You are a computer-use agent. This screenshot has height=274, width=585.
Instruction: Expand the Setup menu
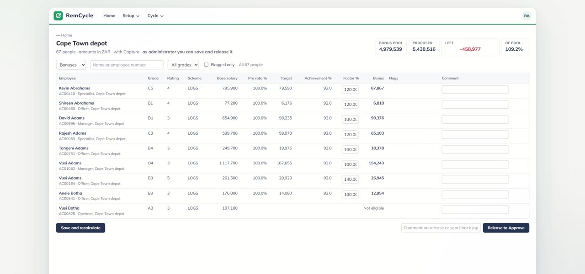[131, 16]
